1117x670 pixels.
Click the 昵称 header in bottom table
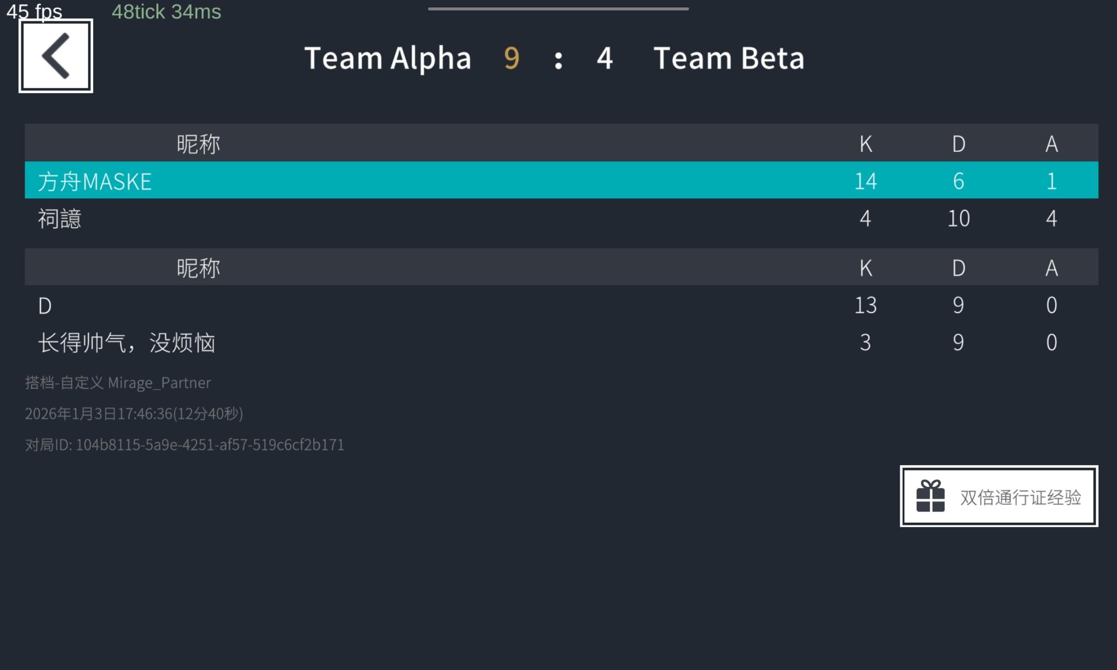click(198, 268)
